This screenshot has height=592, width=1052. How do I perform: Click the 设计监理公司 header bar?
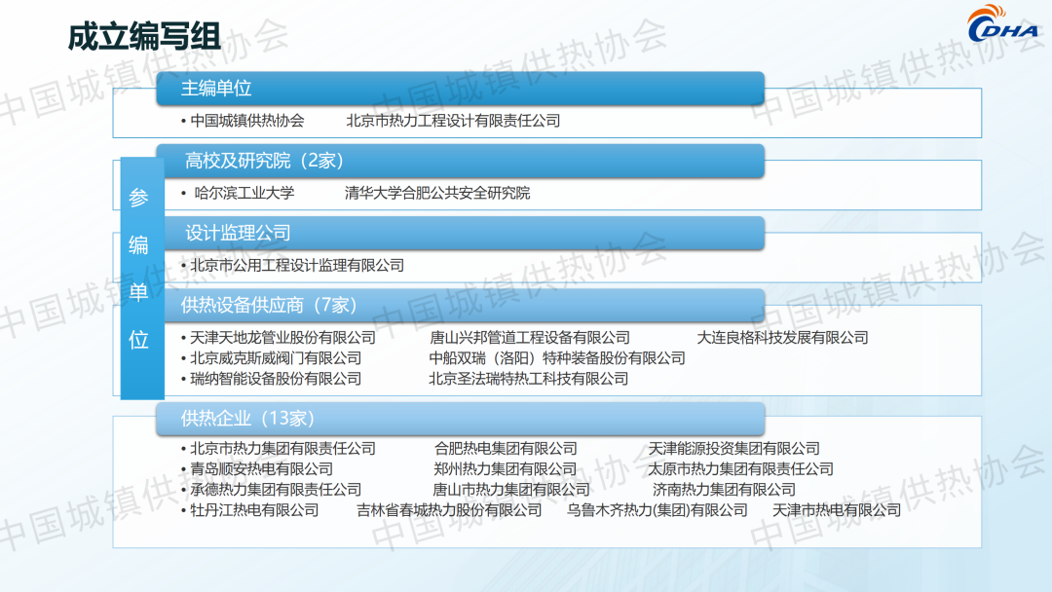click(460, 234)
